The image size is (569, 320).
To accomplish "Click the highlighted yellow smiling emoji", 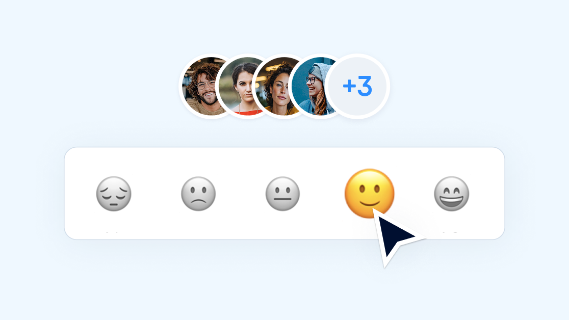I will click(x=369, y=194).
